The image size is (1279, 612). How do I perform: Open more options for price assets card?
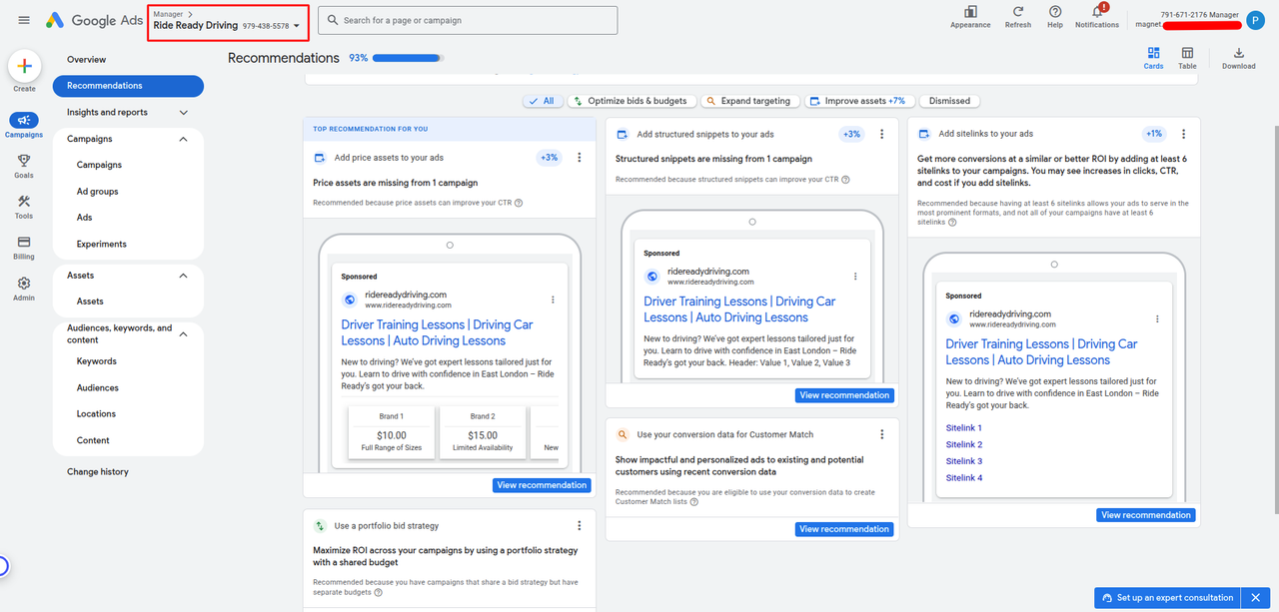click(580, 158)
